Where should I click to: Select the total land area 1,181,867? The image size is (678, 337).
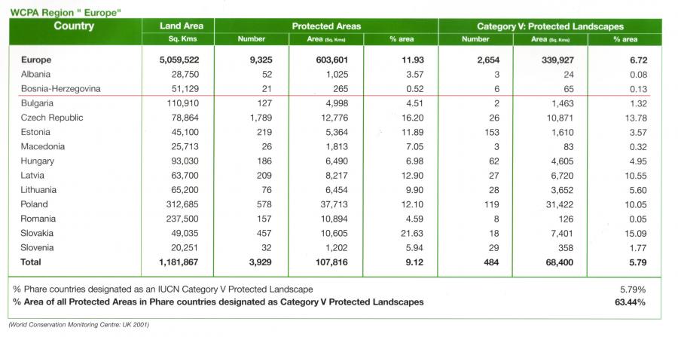[x=178, y=262]
